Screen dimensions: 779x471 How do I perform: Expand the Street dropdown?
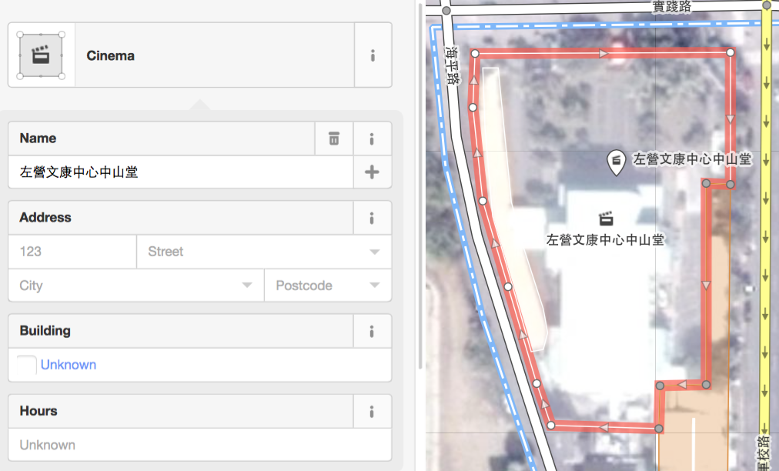[374, 252]
